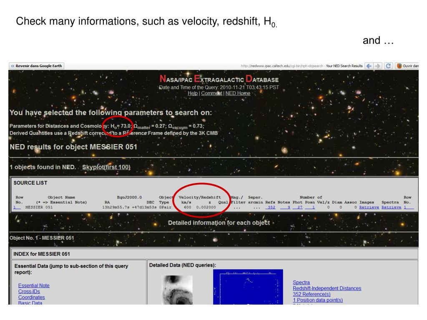Click the SOURCE LIST heading
Screen dimensions: 427x320
[30, 183]
